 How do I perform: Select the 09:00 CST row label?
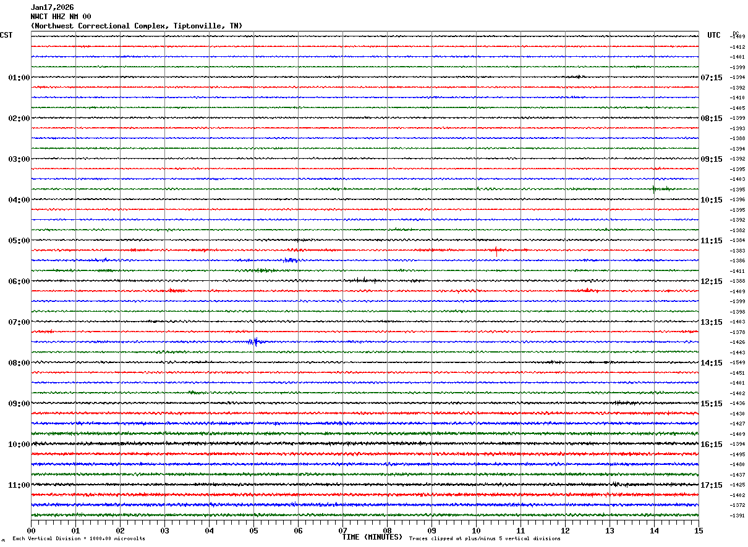(19, 404)
